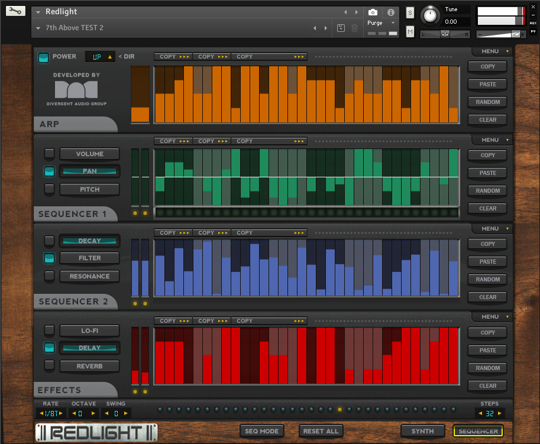Click the next instrument arrow beside Redlight
This screenshot has width=540, height=444.
click(x=356, y=12)
